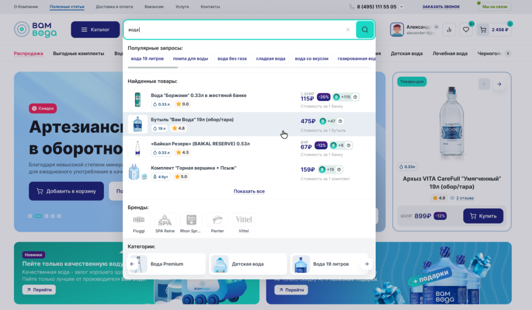Select the Perrier brand icon
Viewport: 532px width, 310px height.
coord(217,220)
